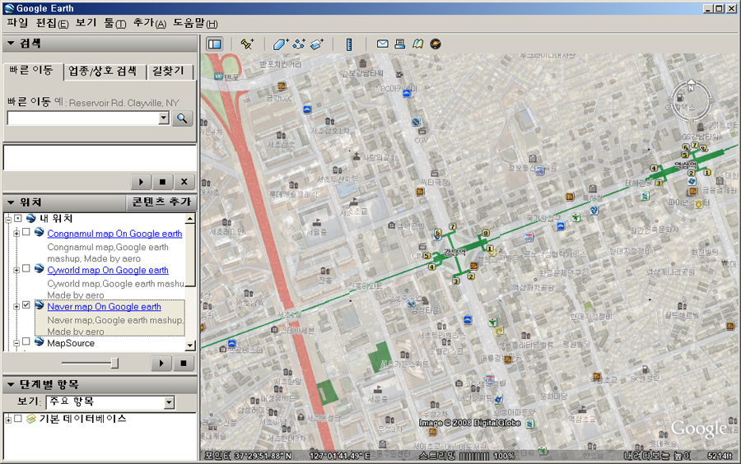Open the 추가(A) menu
Screen dimensions: 741x464
coord(150,23)
